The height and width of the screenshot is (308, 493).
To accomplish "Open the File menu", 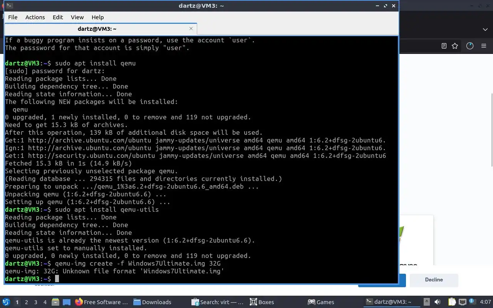I will (13, 17).
